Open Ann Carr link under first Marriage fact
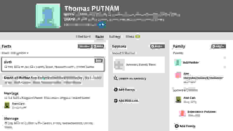Image resolution: width=233 pixels, height=131 pixels. pyautogui.click(x=18, y=104)
